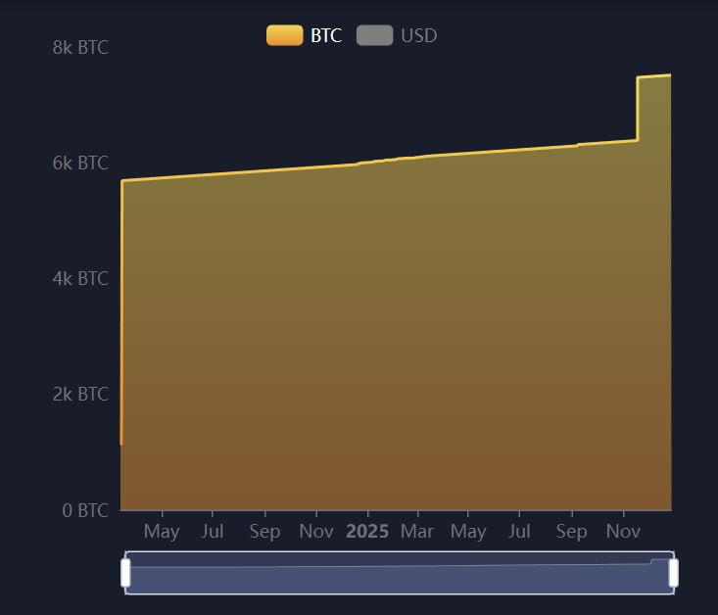This screenshot has height=615, width=718.
Task: Click the bold 2025 x-axis label
Action: point(367,532)
